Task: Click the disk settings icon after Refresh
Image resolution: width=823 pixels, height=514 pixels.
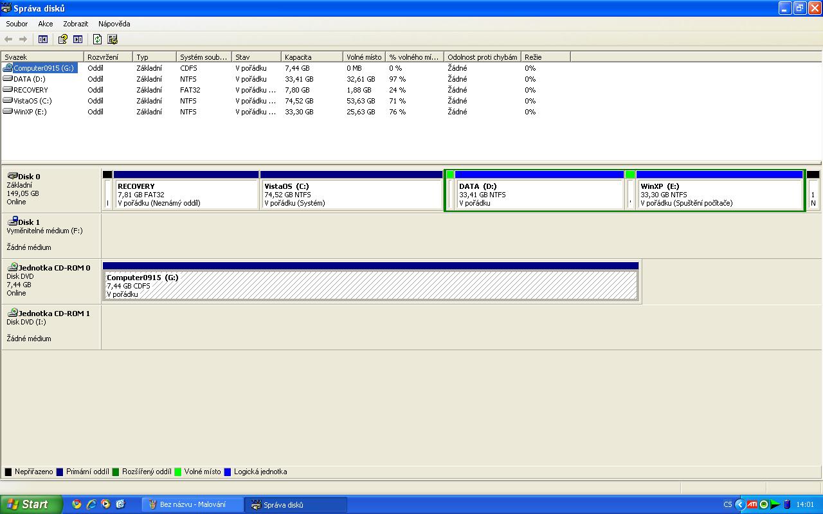Action: click(x=113, y=39)
